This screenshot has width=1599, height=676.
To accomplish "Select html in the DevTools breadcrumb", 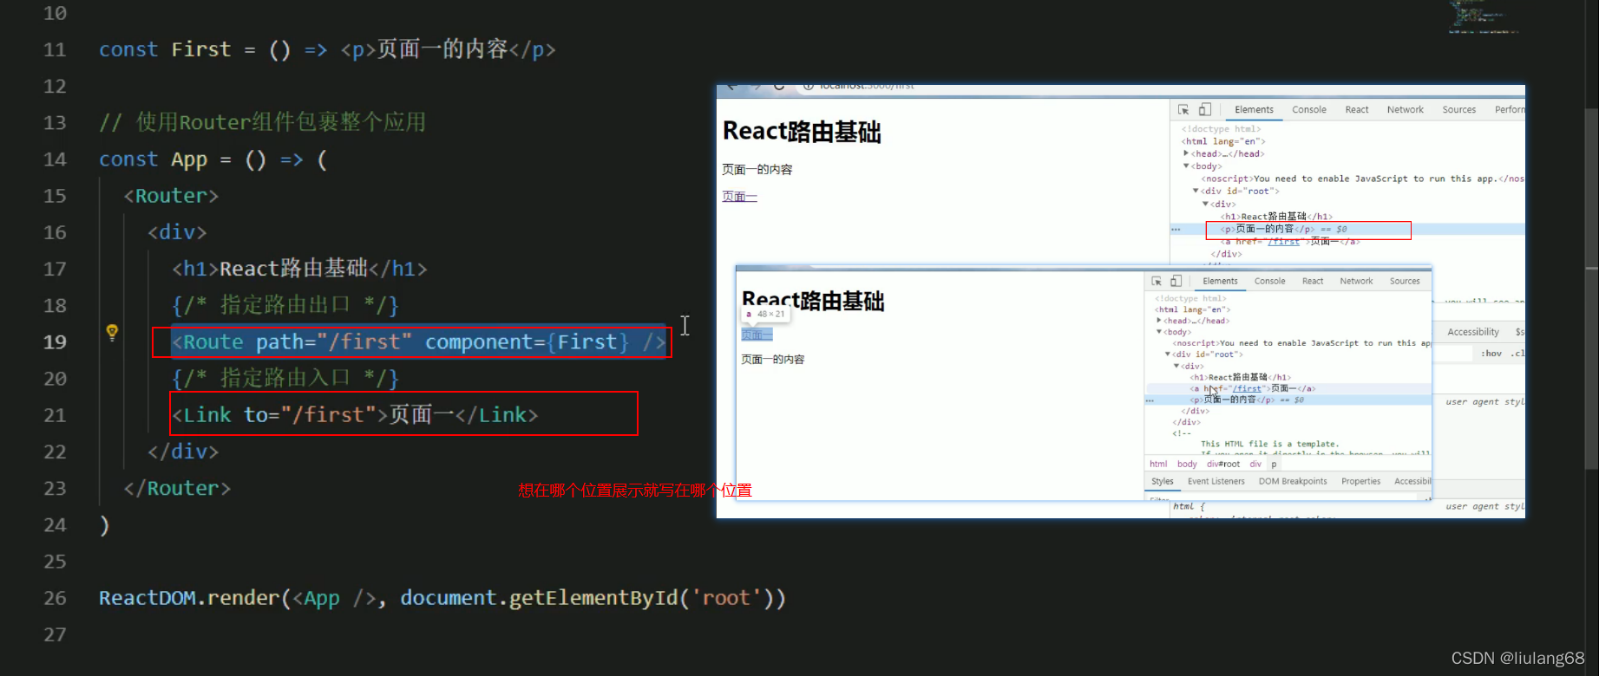I will pos(1158,464).
